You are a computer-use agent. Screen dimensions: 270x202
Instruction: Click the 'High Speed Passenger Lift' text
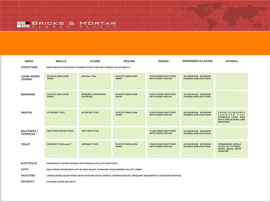coord(94,169)
